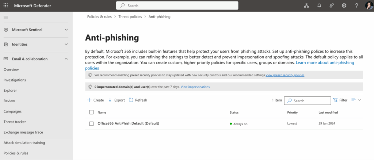This screenshot has width=374, height=160.
Task: Open the app launcher waffle icon
Action: tap(5, 5)
